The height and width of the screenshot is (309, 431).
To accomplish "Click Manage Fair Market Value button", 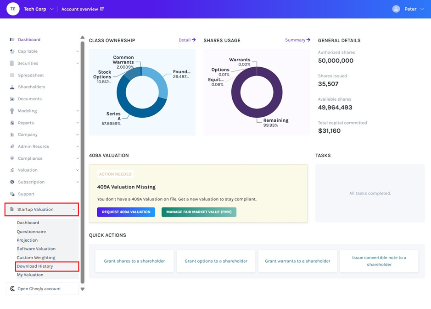I will (199, 212).
